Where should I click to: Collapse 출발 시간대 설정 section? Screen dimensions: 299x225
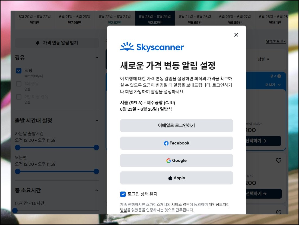(x=97, y=121)
